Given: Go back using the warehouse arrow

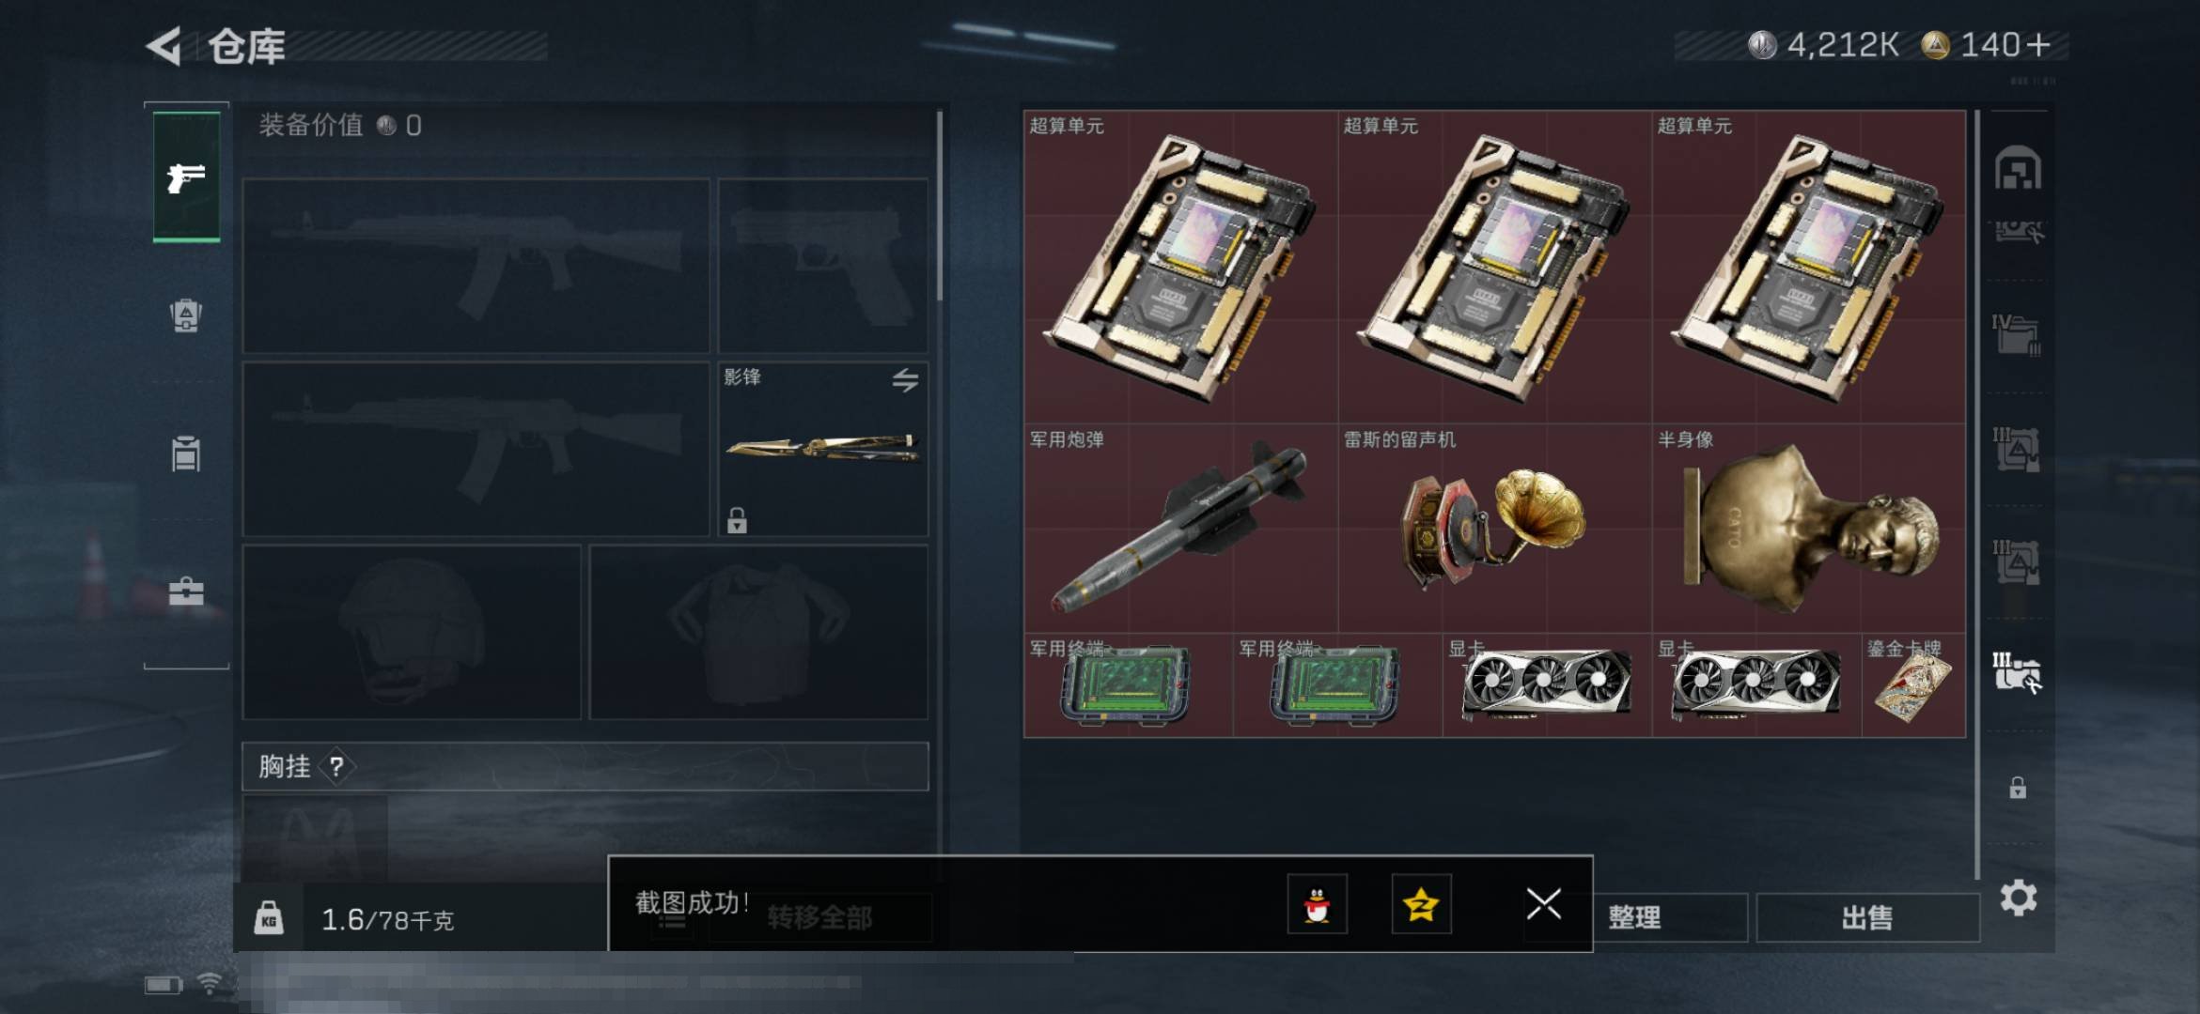Looking at the screenshot, I should tap(164, 46).
